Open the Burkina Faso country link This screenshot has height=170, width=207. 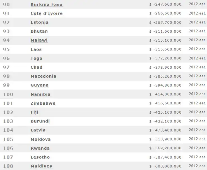pos(46,4)
